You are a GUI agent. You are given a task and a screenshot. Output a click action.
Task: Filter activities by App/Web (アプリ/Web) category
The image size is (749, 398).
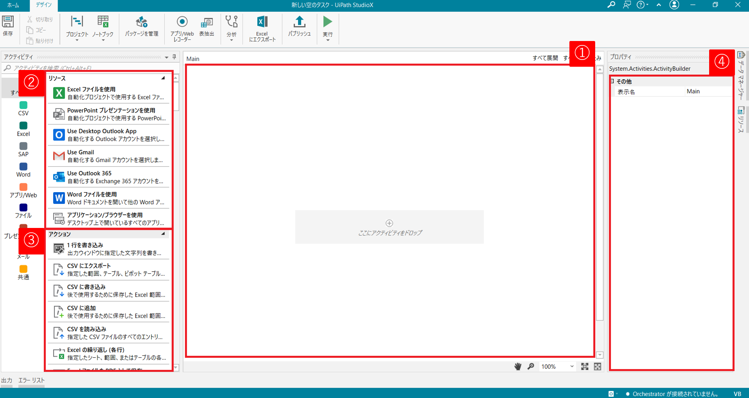[23, 191]
